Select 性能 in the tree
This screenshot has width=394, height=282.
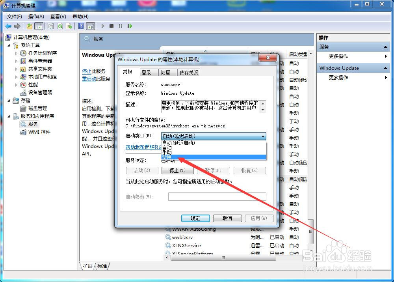click(33, 84)
